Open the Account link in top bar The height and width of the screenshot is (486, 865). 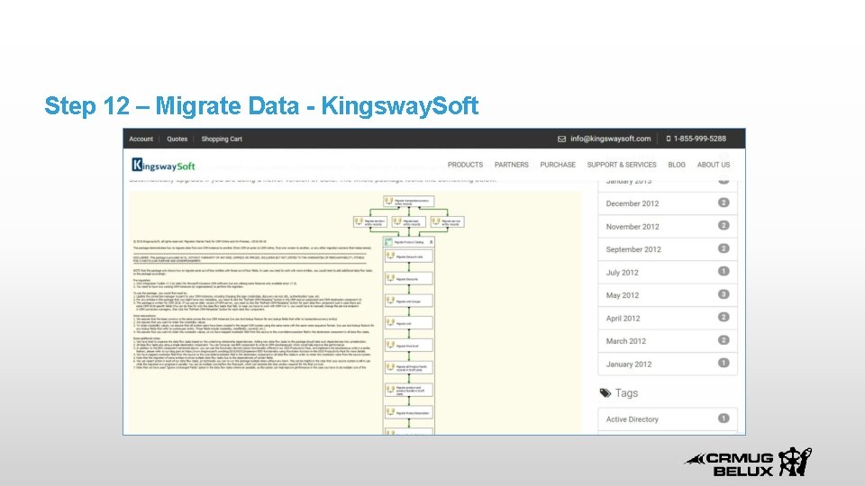point(141,139)
